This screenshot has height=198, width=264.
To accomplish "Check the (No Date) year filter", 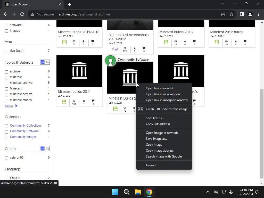I will coord(6,51).
